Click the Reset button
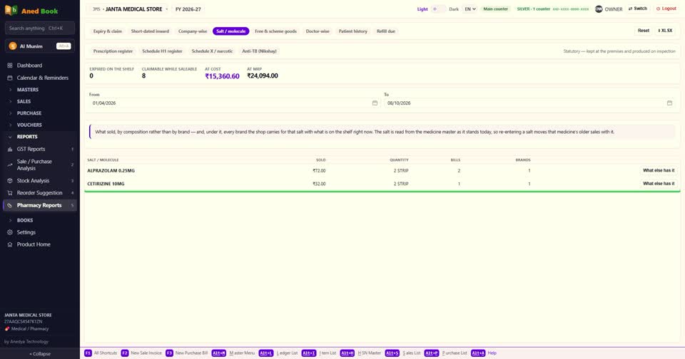 pyautogui.click(x=644, y=31)
